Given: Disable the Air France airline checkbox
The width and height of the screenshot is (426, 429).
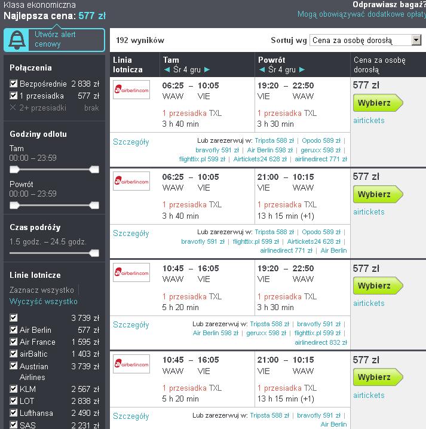Looking at the screenshot, I should click(13, 341).
